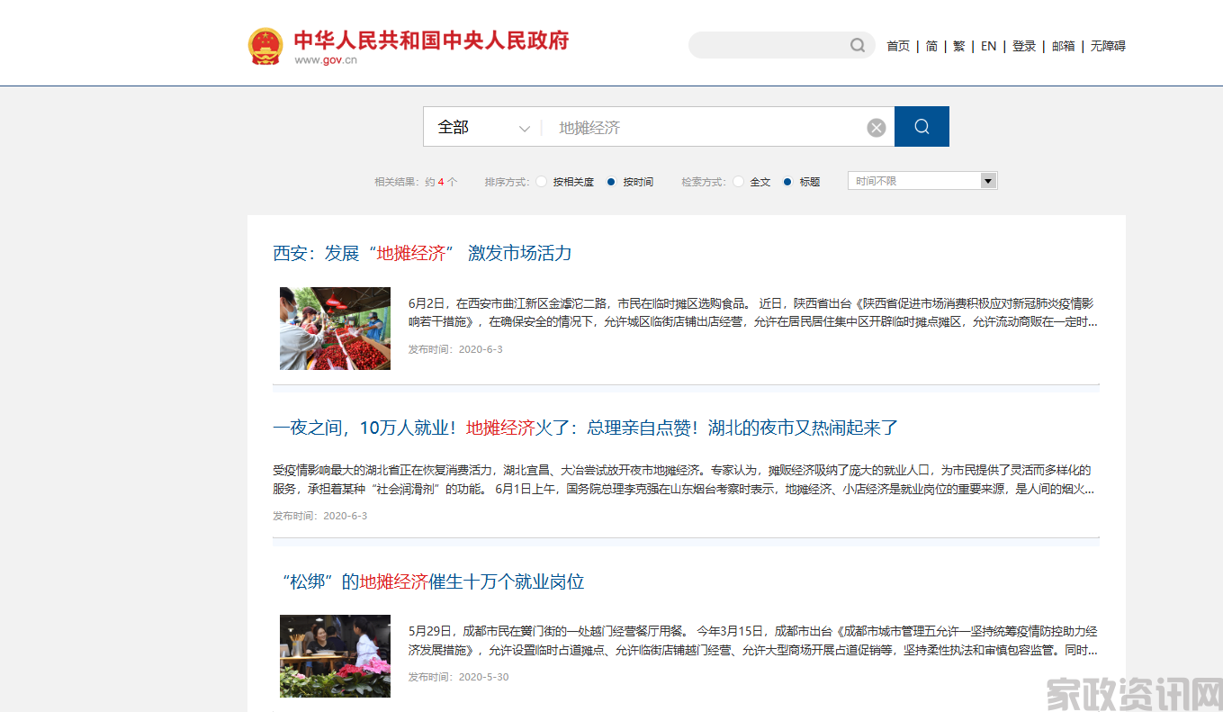1223x712 pixels.
Task: Click the top search bar magnifier icon
Action: pos(856,45)
